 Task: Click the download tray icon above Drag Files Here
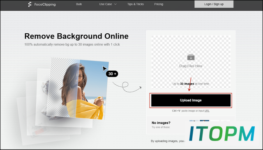191,57
